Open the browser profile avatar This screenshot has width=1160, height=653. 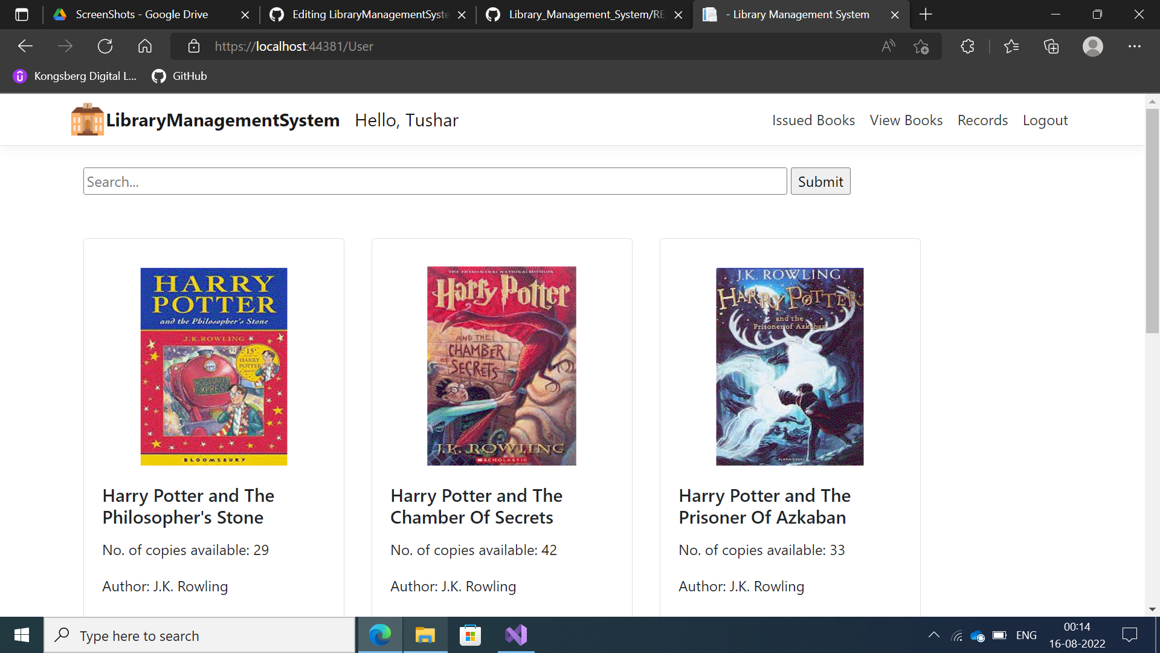[1092, 47]
